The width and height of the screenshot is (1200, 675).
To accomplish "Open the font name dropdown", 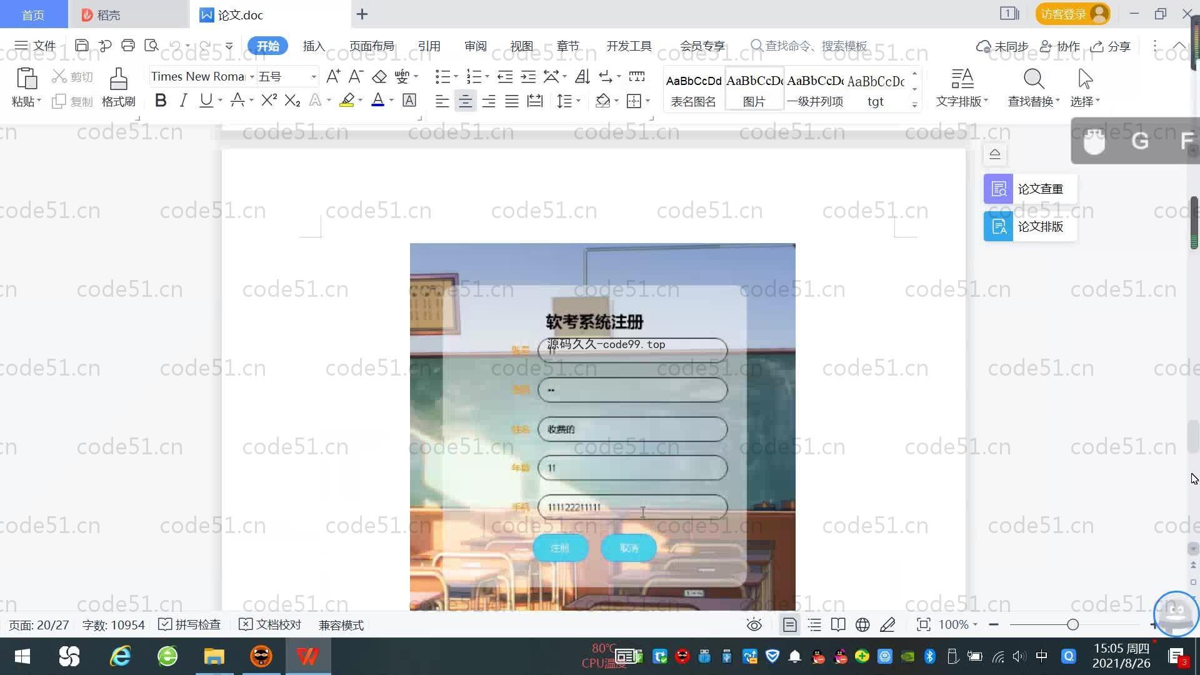I will tap(252, 77).
